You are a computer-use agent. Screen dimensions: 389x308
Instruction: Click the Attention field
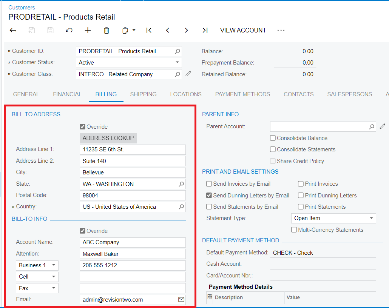(x=133, y=254)
